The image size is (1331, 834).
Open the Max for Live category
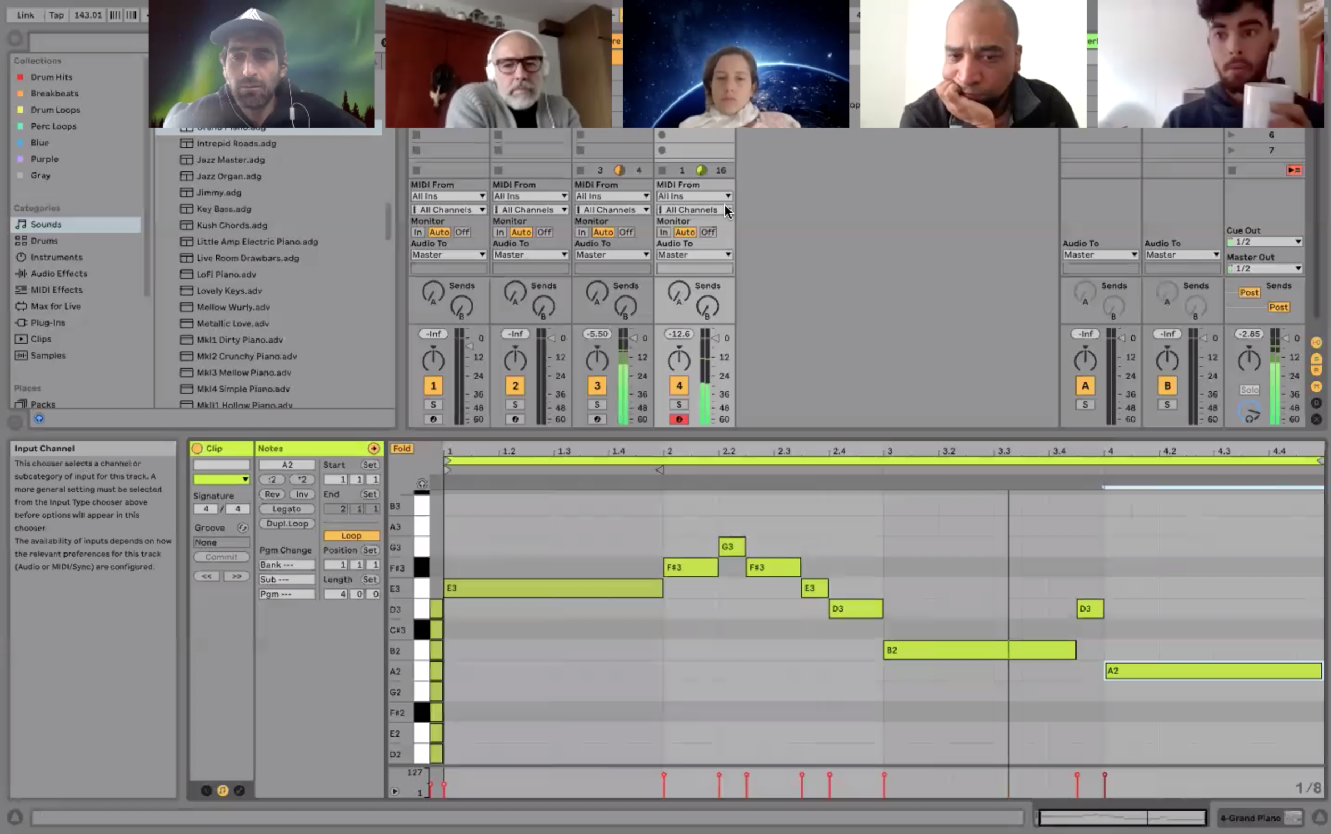click(55, 307)
